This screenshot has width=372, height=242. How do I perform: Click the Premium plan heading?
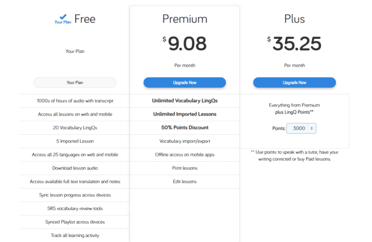(184, 19)
